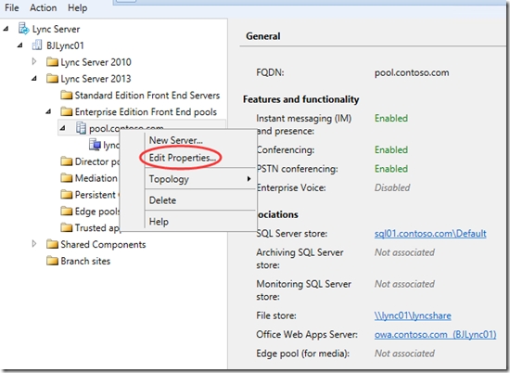Click the Lync Server 2010 folder icon
Image resolution: width=510 pixels, height=373 pixels.
[52, 62]
